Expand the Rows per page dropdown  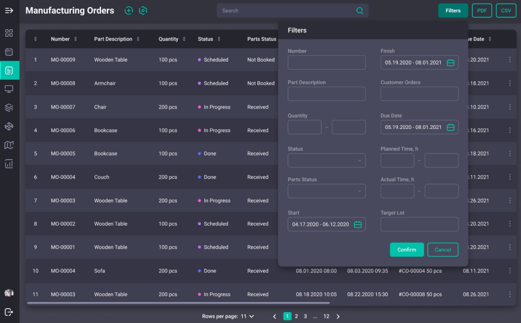point(247,316)
